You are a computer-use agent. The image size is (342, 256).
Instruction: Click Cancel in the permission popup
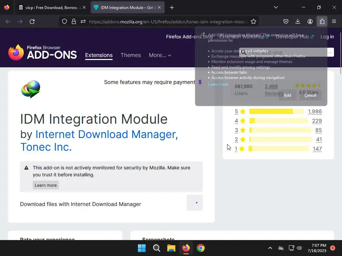click(310, 95)
